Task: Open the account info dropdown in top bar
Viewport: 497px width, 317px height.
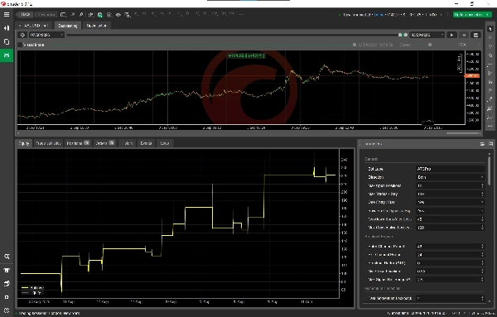Action: coord(390,15)
